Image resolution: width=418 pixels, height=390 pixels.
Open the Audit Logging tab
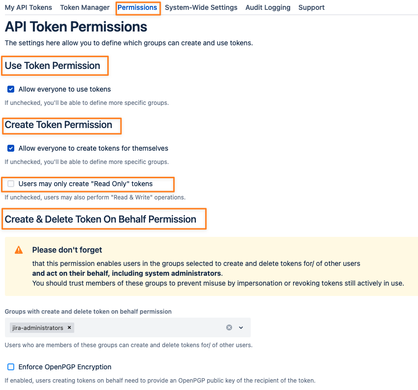268,7
